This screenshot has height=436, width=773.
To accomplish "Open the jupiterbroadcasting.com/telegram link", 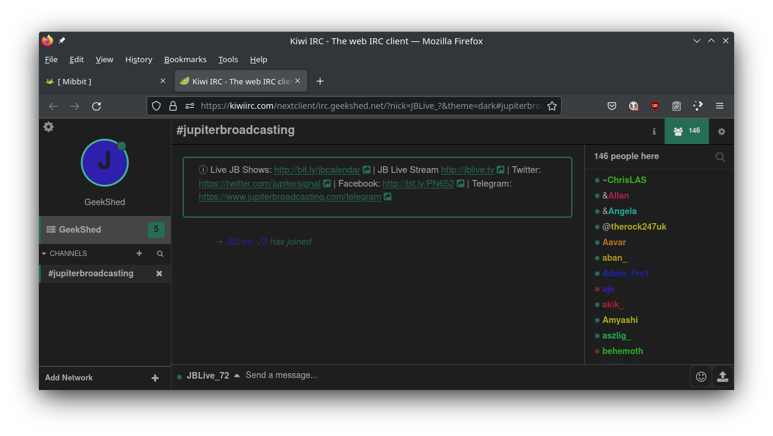I will pyautogui.click(x=290, y=197).
